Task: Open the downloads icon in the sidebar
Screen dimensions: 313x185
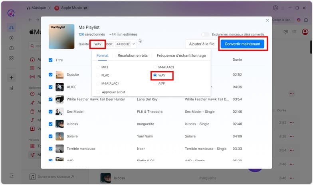Action: tap(11, 38)
